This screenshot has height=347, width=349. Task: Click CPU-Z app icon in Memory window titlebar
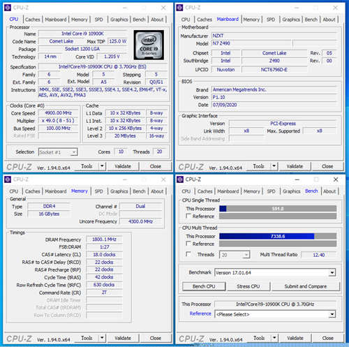(8, 179)
